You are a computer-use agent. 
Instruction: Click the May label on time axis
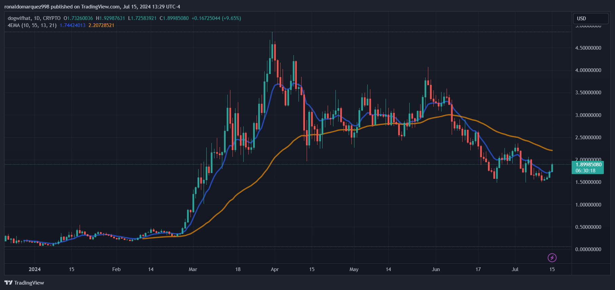click(x=354, y=269)
